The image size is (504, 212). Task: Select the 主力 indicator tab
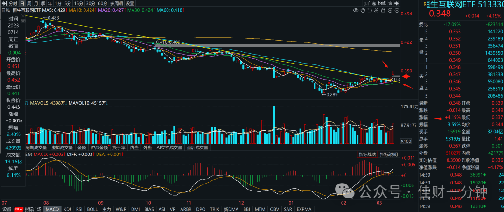[x=106, y=209]
